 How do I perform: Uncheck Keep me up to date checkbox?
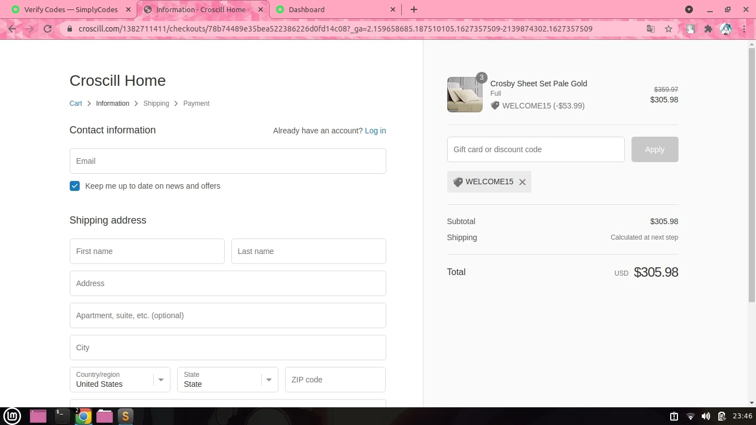[75, 186]
